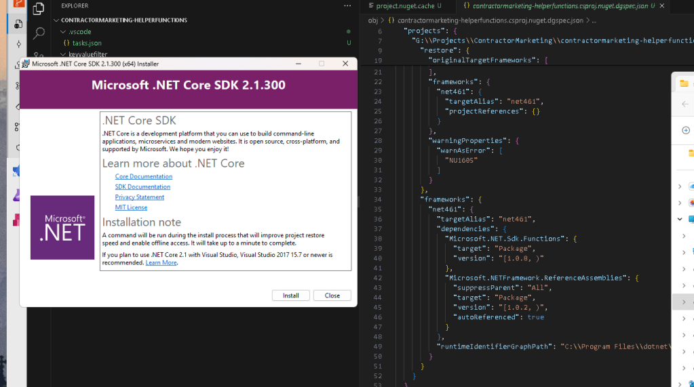
Task: Click the Microsoft .NET purple logo
Action: click(62, 227)
